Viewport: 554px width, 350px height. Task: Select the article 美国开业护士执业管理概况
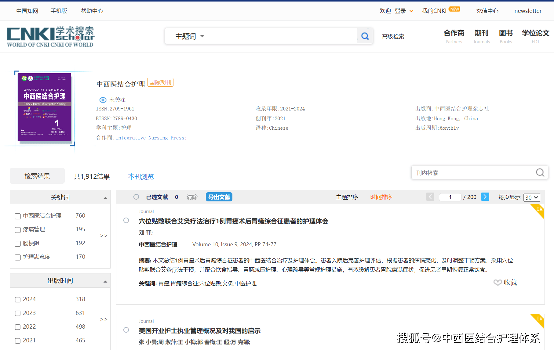pyautogui.click(x=126, y=330)
